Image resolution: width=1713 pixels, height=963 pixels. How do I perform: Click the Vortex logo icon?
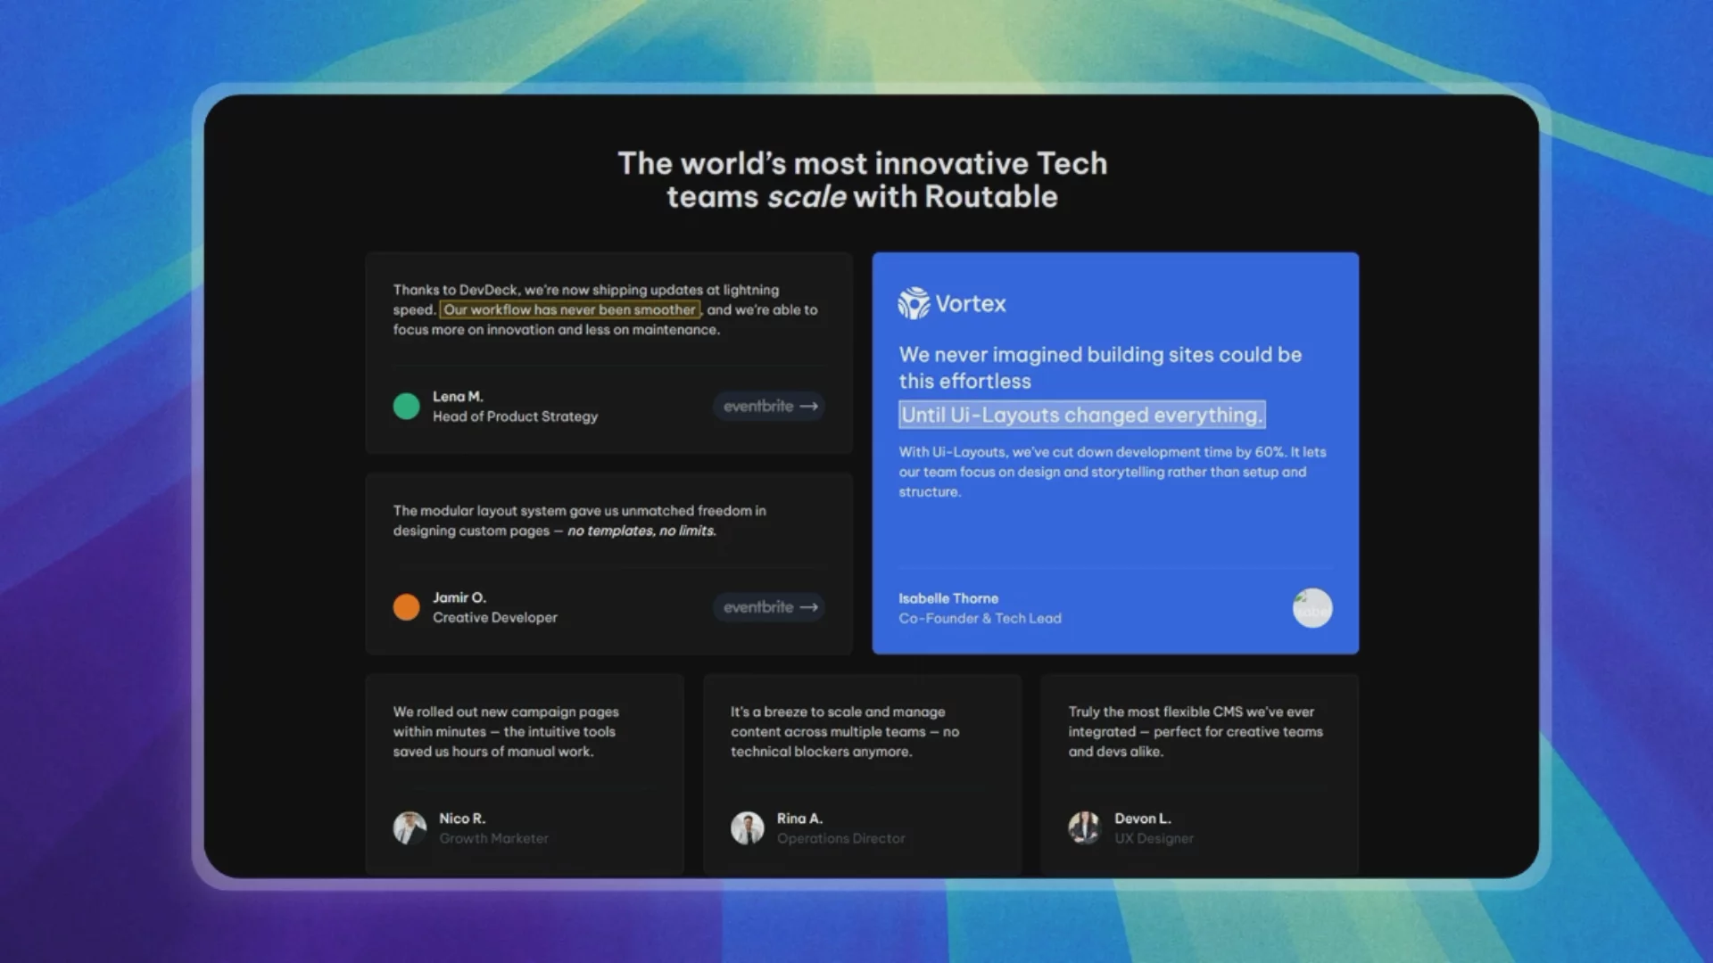point(913,304)
